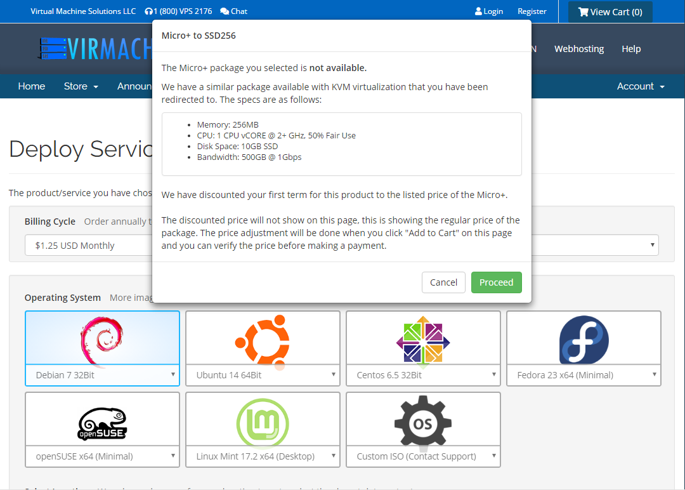Viewport: 685px width, 490px height.
Task: Open the Fedora 23 x64 version dropdown
Action: point(584,375)
